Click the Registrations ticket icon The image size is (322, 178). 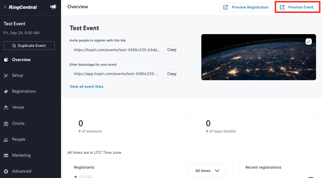(x=6, y=92)
